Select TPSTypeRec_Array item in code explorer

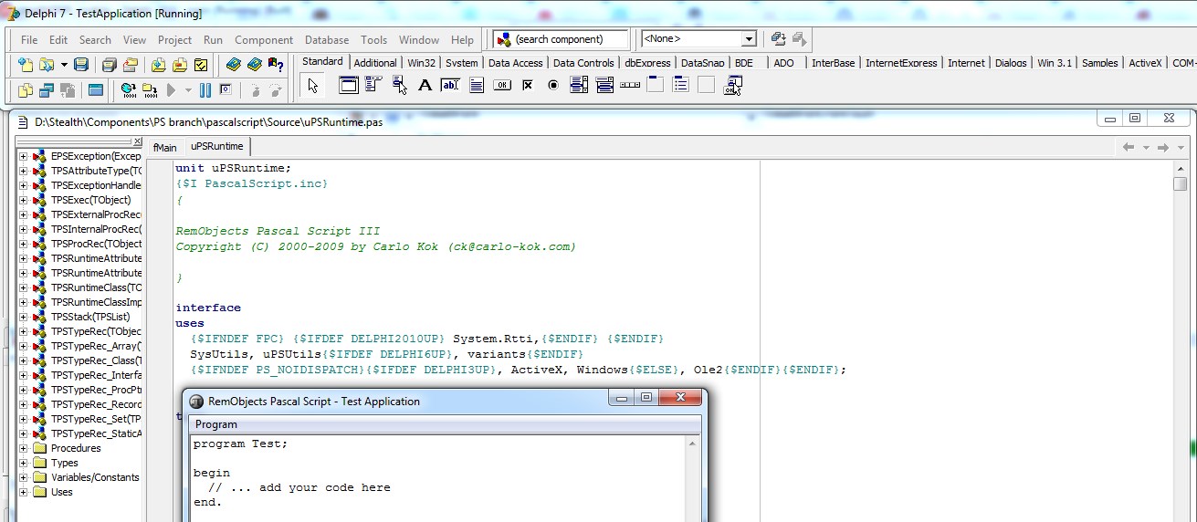tap(96, 346)
